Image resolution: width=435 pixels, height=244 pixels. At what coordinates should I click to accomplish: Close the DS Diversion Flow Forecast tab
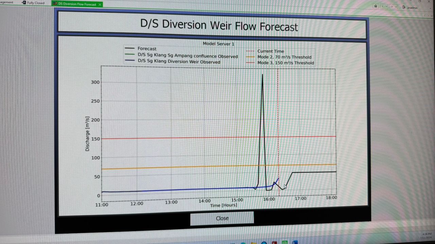[100, 4]
